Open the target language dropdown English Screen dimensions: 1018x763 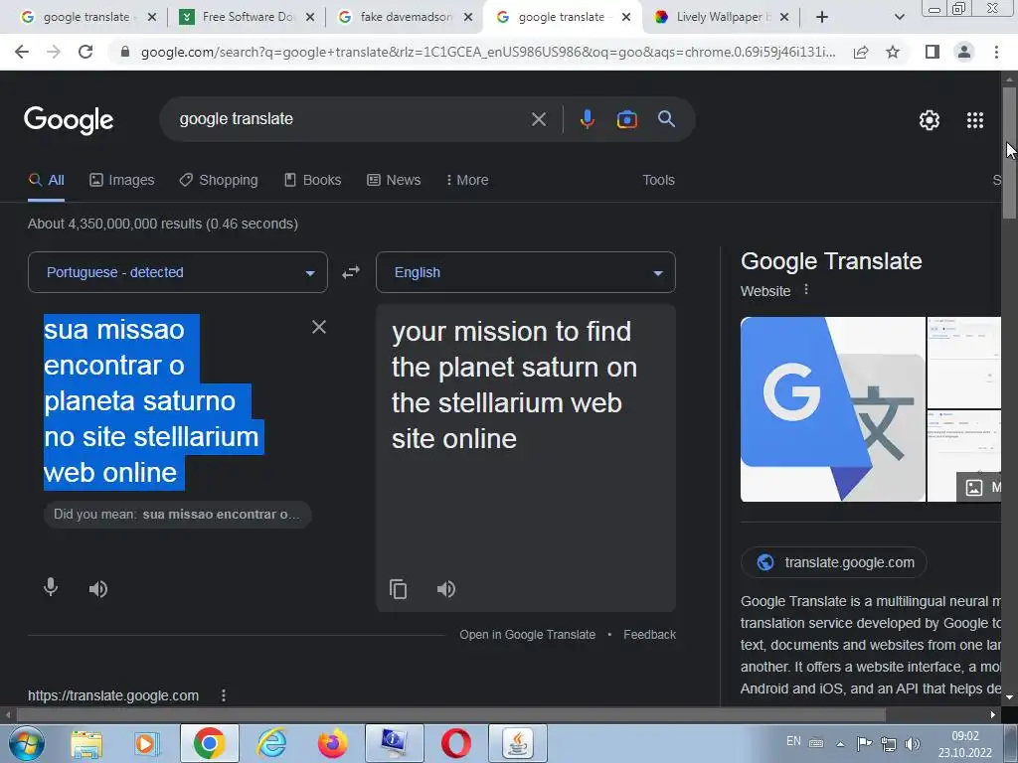pos(526,272)
